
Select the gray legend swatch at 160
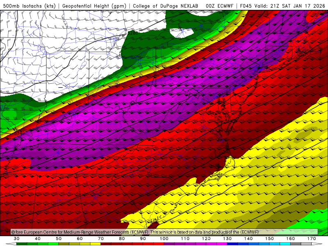click(296, 244)
